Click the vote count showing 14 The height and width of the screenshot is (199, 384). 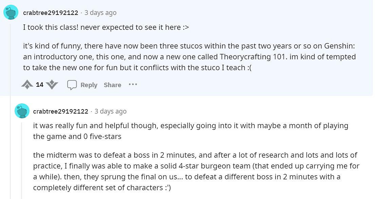click(40, 85)
